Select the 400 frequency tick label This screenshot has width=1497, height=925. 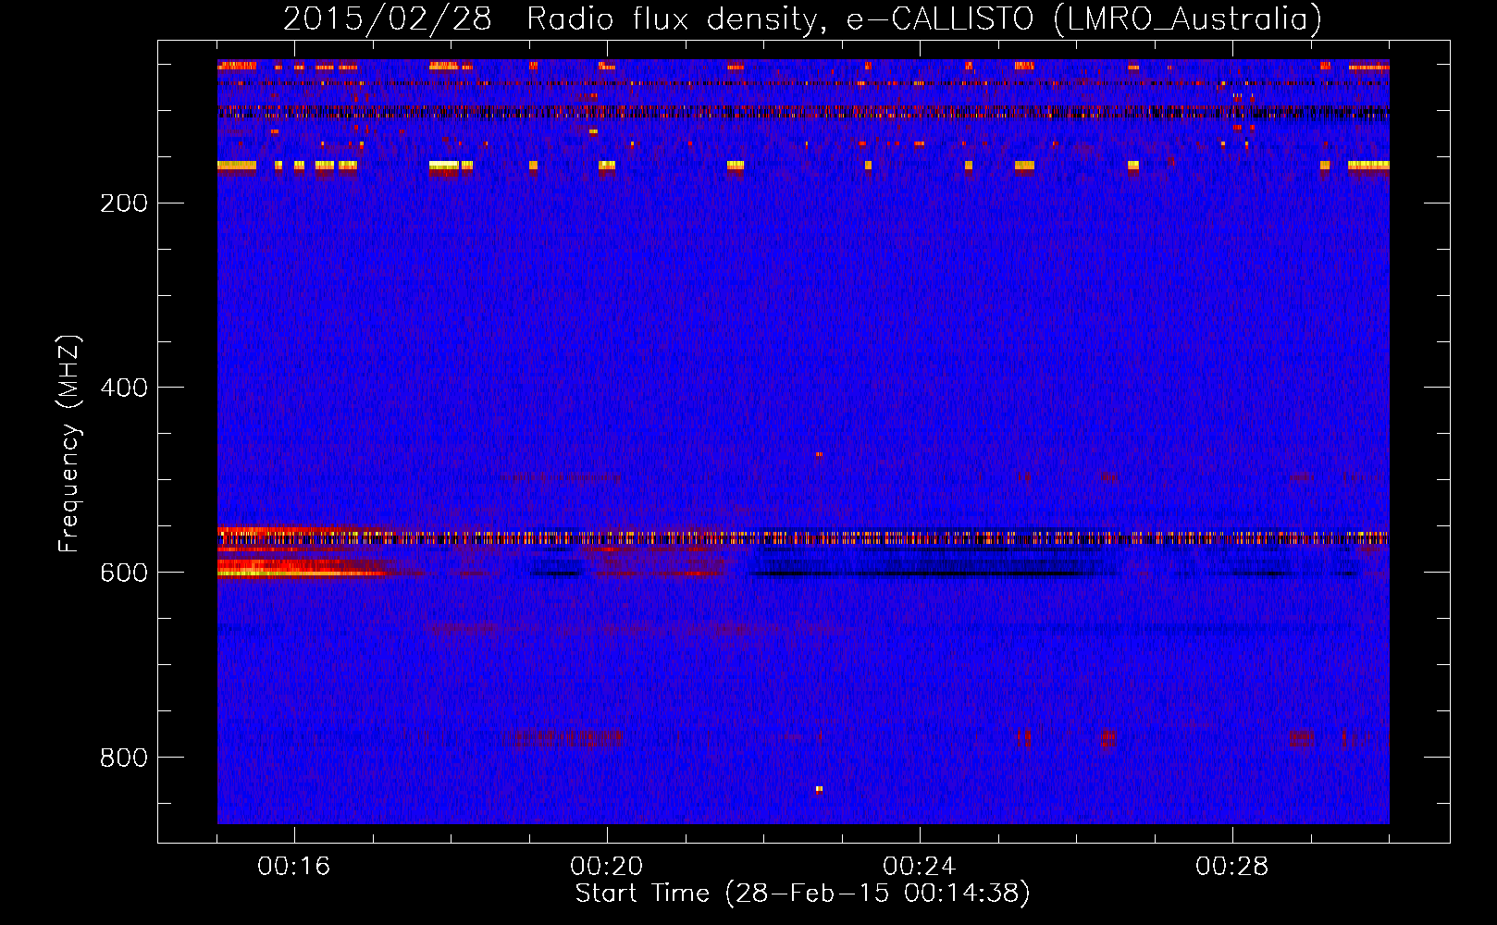click(x=124, y=388)
